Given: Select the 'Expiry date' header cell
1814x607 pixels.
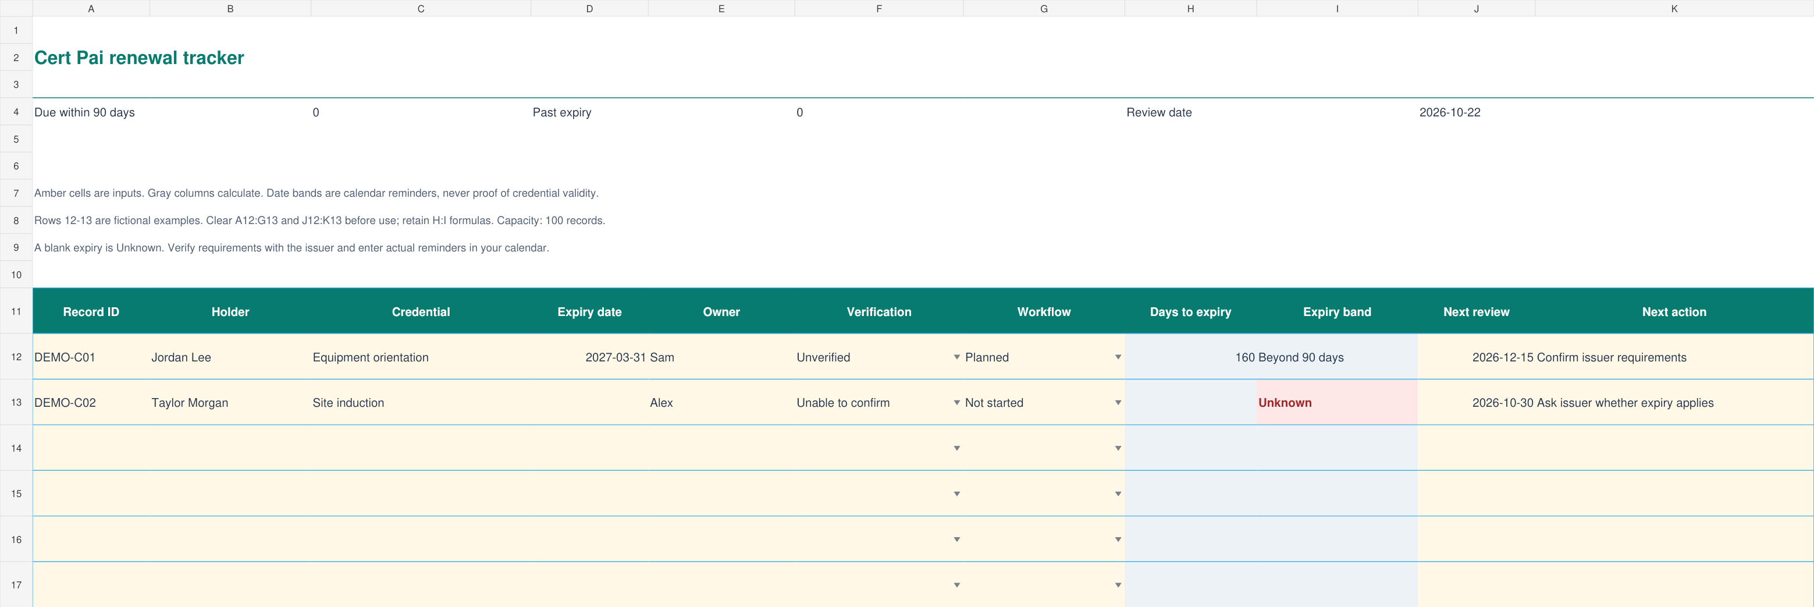Looking at the screenshot, I should [589, 312].
